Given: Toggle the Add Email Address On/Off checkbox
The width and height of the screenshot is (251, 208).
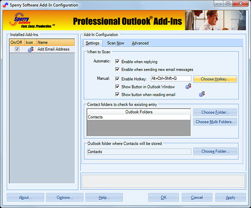Looking at the screenshot, I should (17, 49).
